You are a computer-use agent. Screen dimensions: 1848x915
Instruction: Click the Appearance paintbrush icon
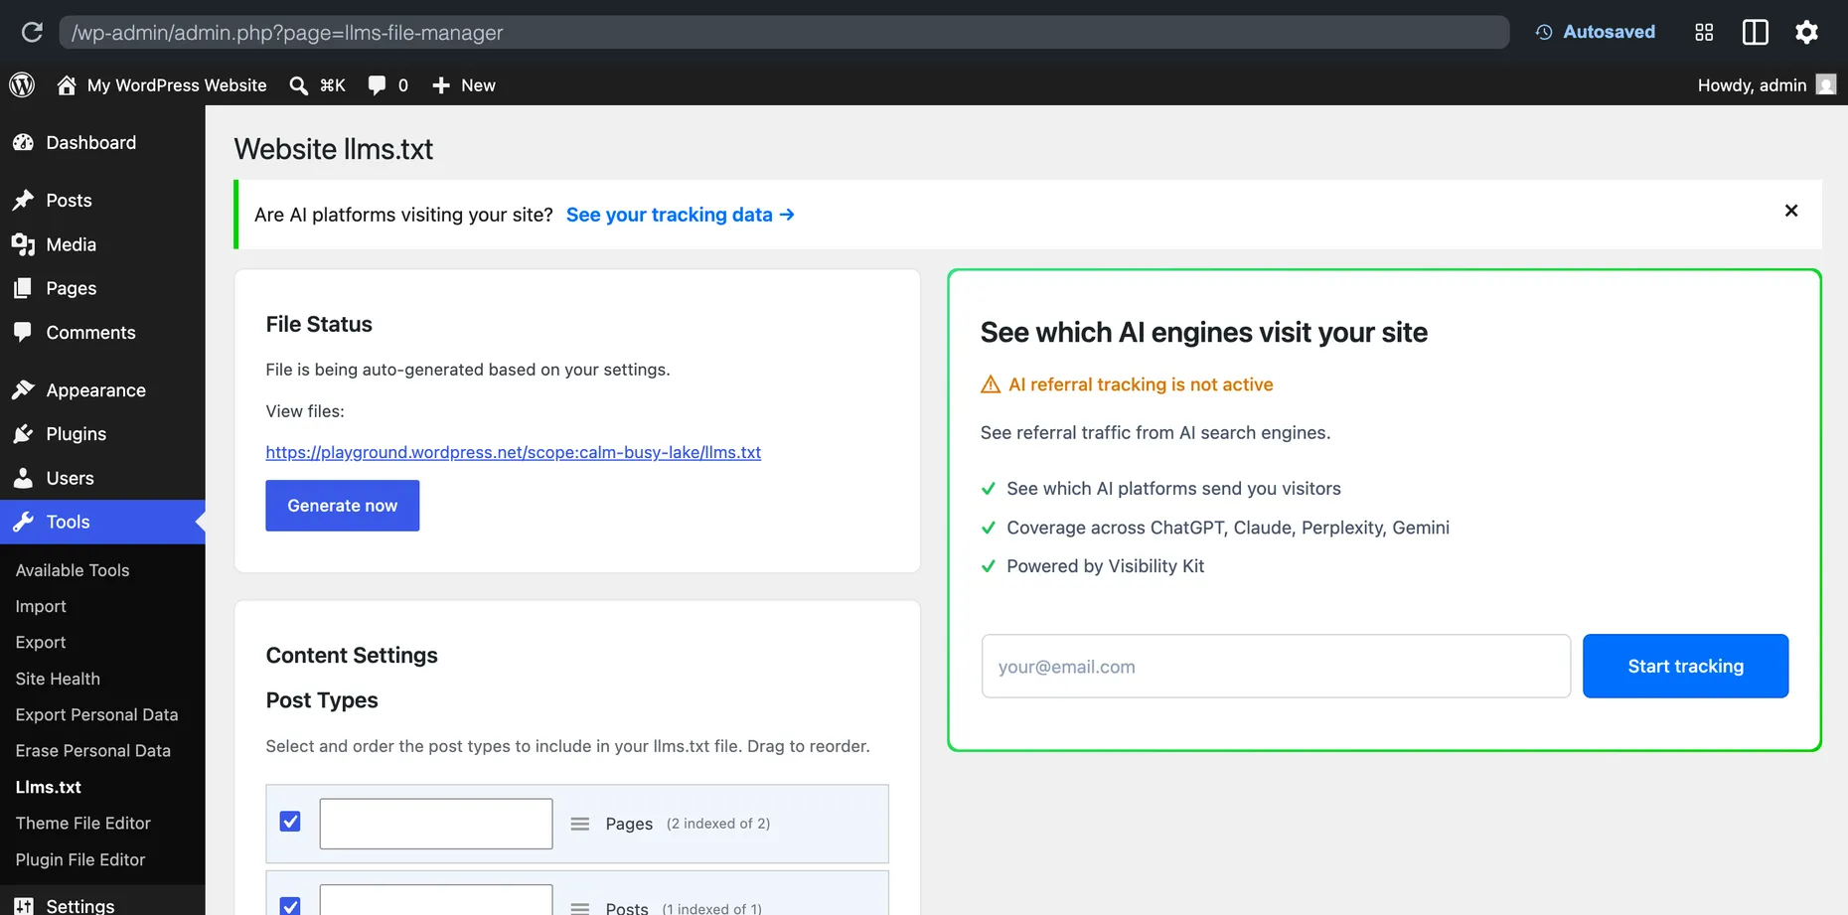[24, 389]
